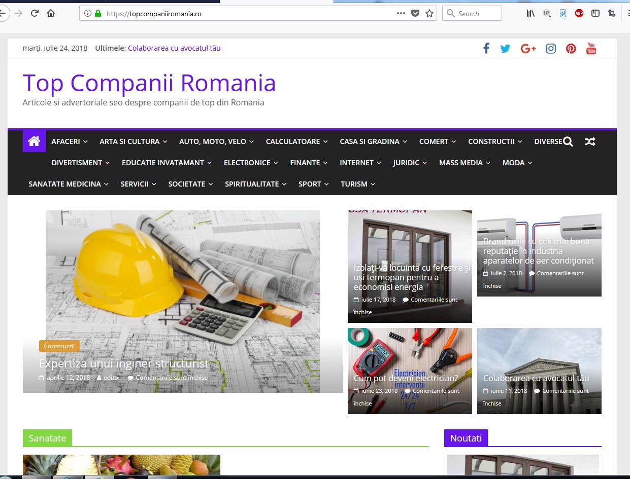Open article 'Cum pot deveni electrician?'
The width and height of the screenshot is (630, 479).
pyautogui.click(x=406, y=378)
